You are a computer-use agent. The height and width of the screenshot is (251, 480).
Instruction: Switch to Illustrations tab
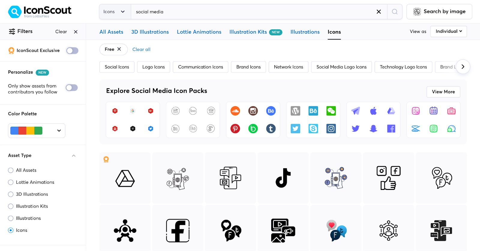coord(305,32)
